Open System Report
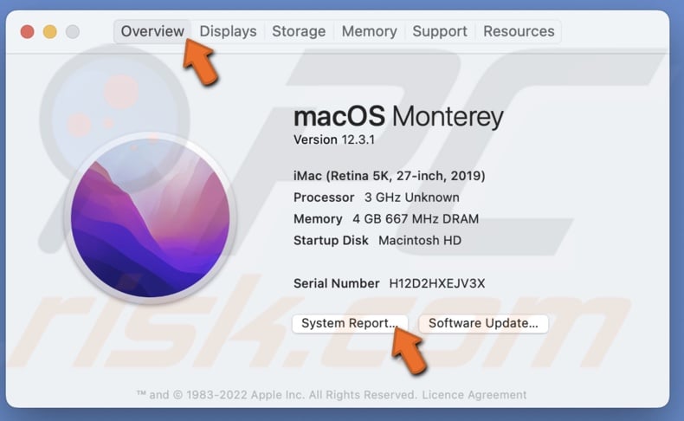 tap(349, 323)
